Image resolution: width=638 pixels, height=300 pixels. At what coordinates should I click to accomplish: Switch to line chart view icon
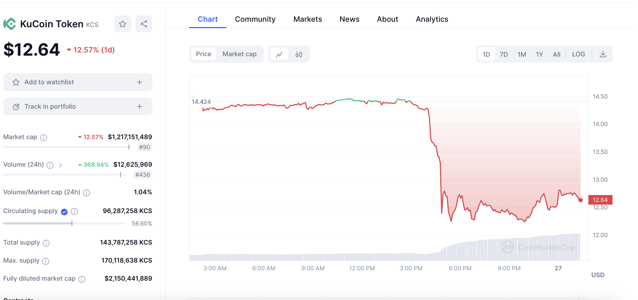[279, 54]
